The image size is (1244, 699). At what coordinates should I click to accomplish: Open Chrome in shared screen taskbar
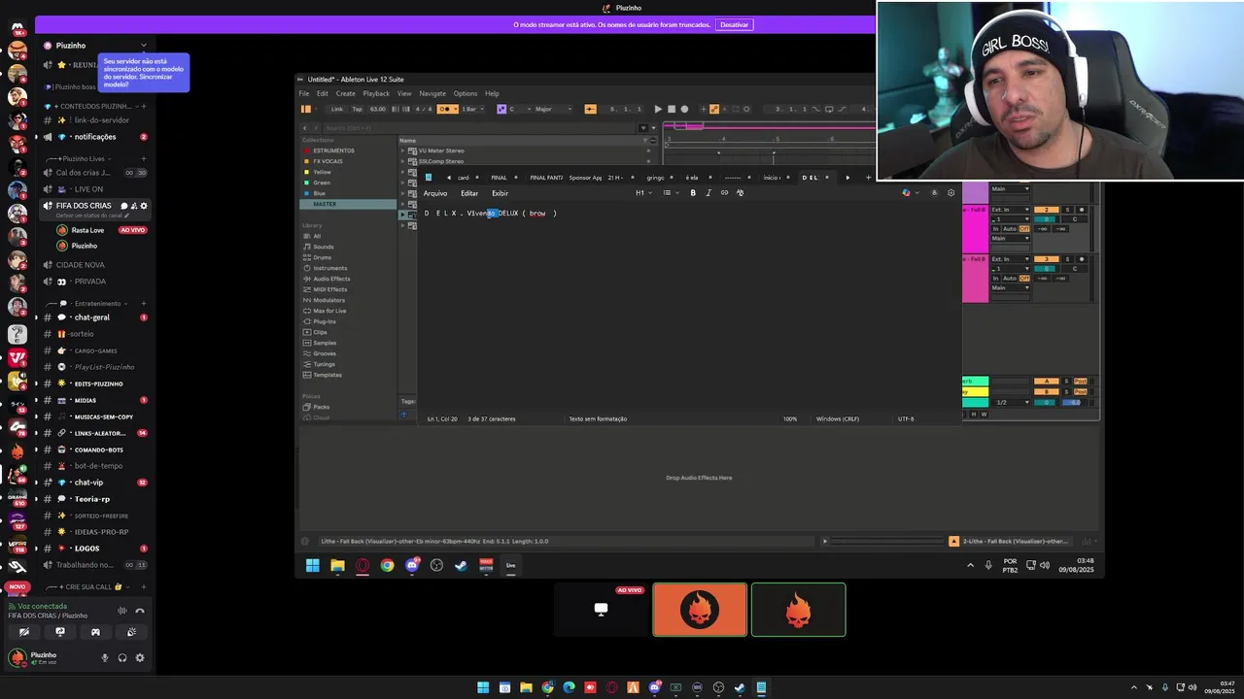(x=387, y=565)
